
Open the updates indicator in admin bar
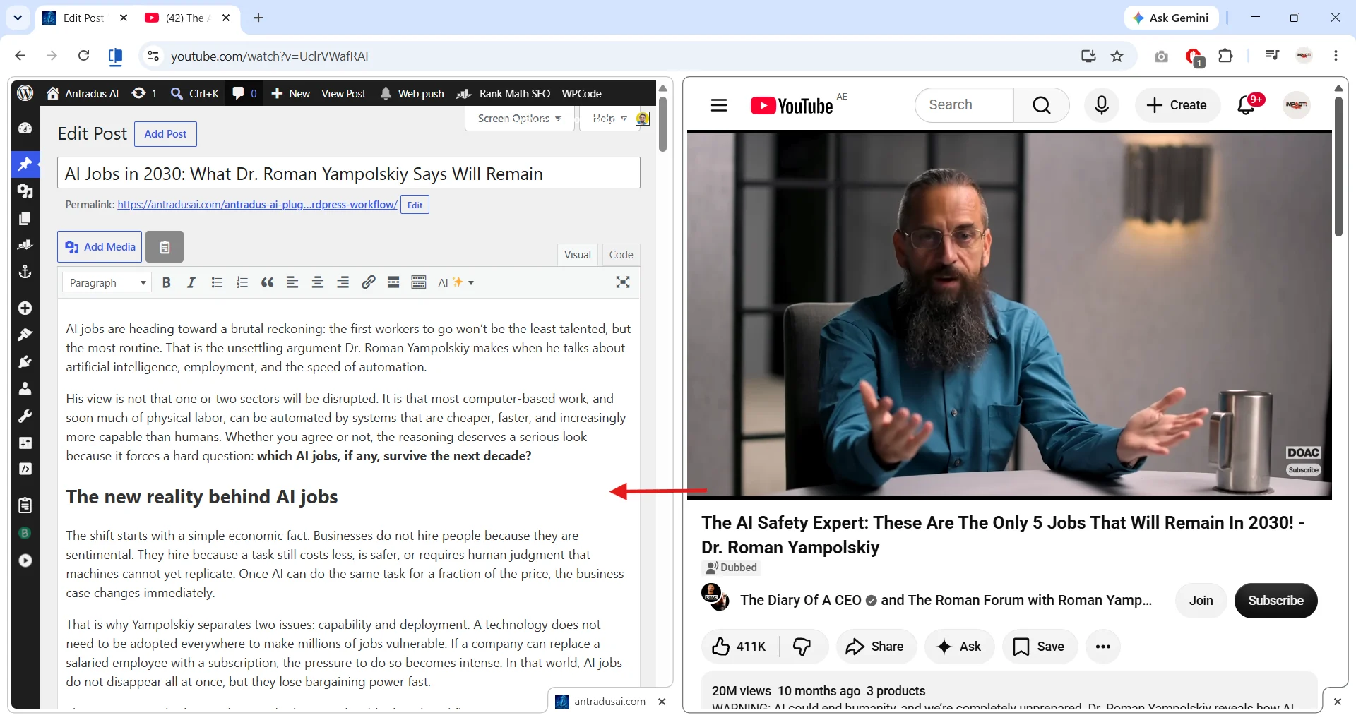(144, 93)
